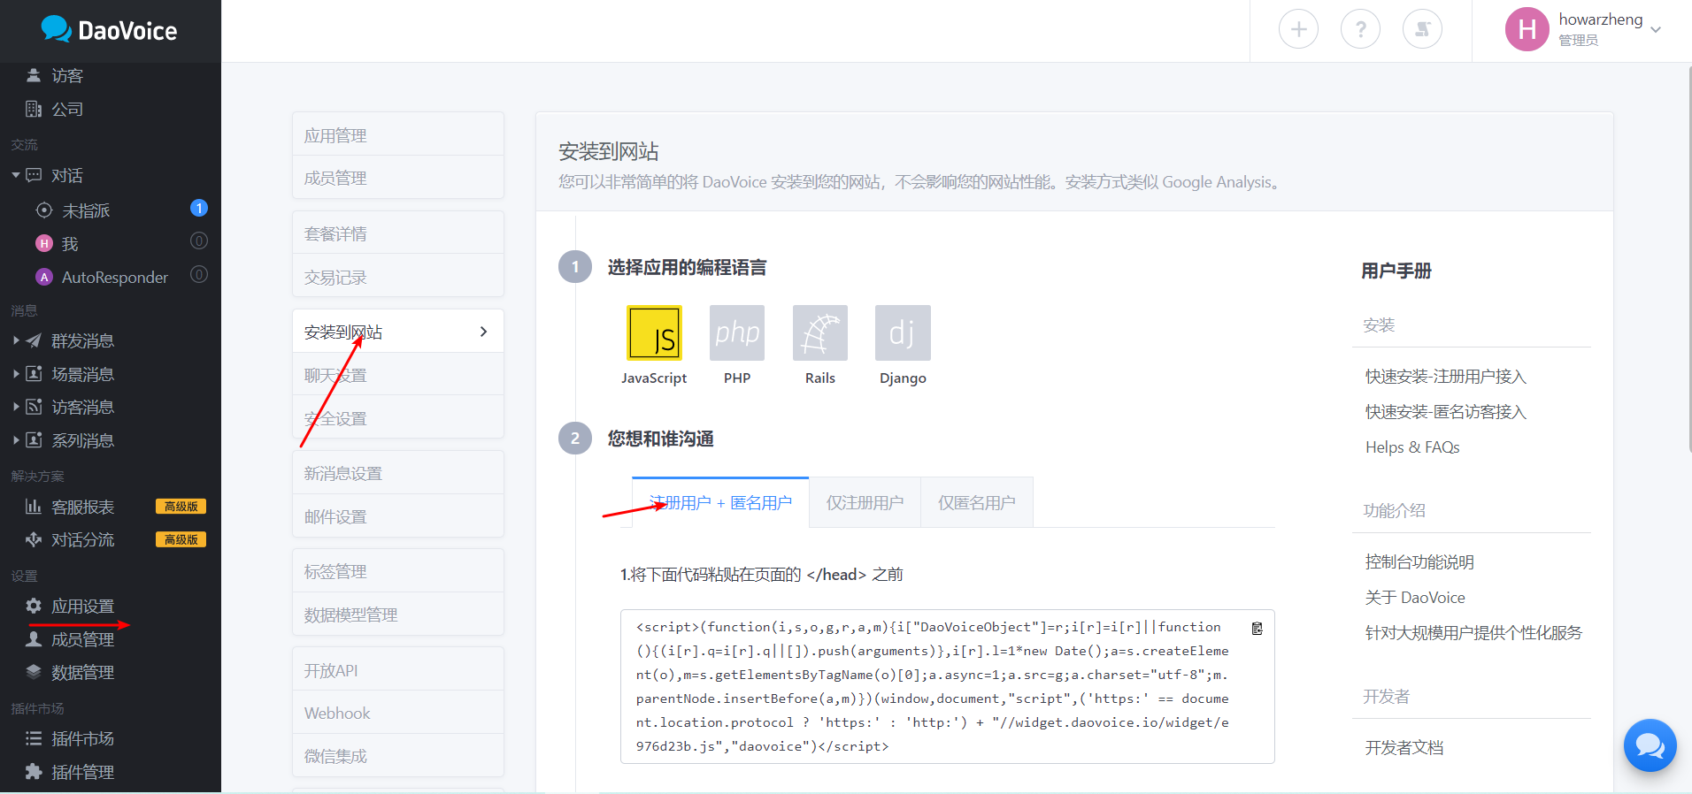Screen dimensions: 1692x794
Task: Open 访客 in the sidebar
Action: [67, 76]
